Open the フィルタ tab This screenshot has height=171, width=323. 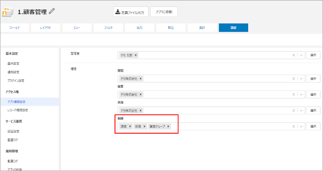click(x=109, y=28)
